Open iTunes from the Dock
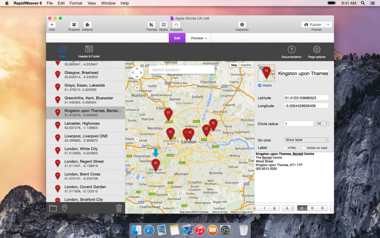Screen dimensions: 380x238 [x=200, y=230]
